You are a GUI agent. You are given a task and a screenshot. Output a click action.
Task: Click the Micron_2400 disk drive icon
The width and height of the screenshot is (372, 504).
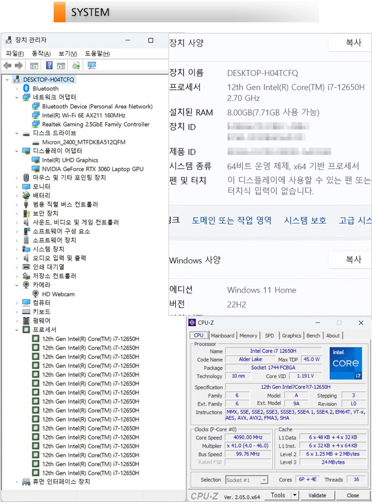pyautogui.click(x=36, y=142)
